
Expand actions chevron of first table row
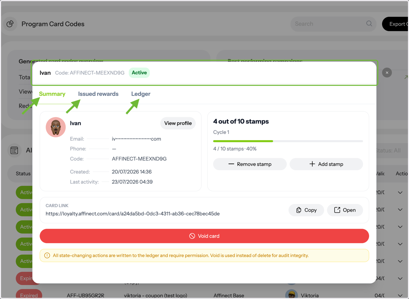(x=400, y=193)
